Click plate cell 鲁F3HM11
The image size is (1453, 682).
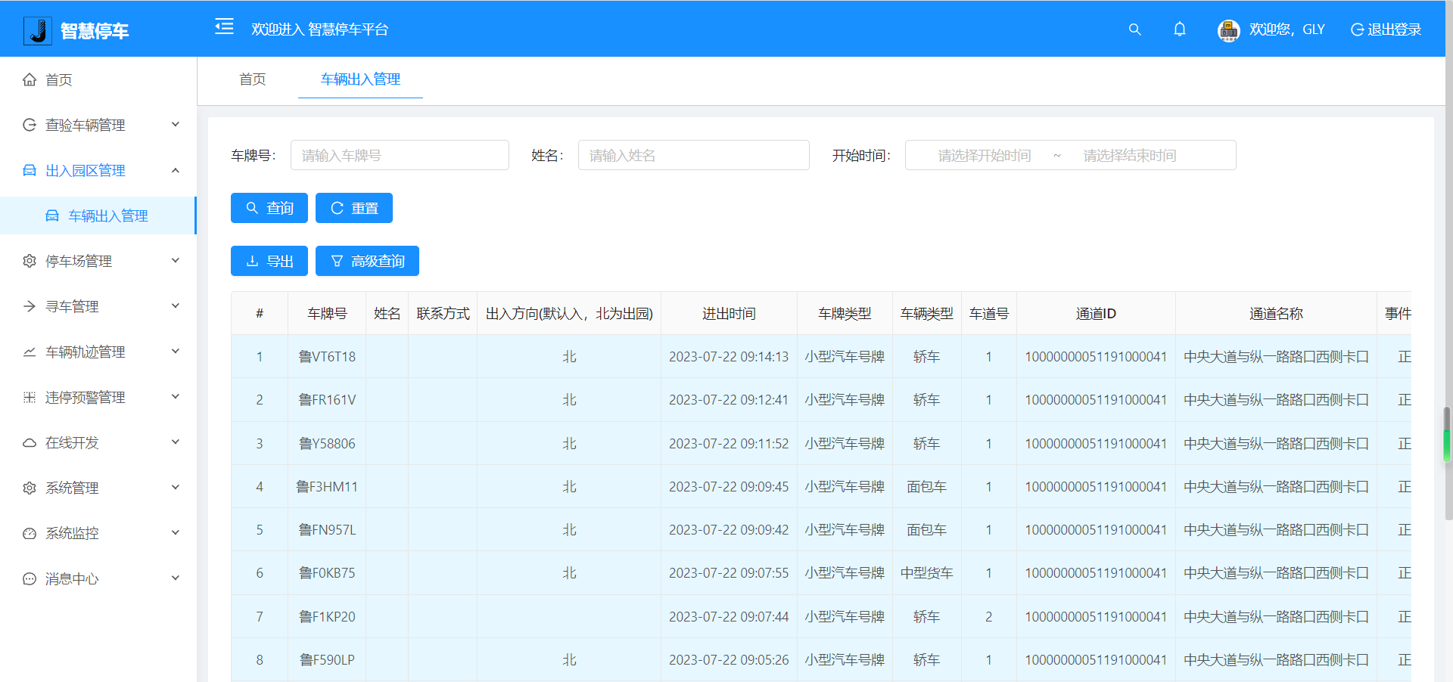[327, 487]
